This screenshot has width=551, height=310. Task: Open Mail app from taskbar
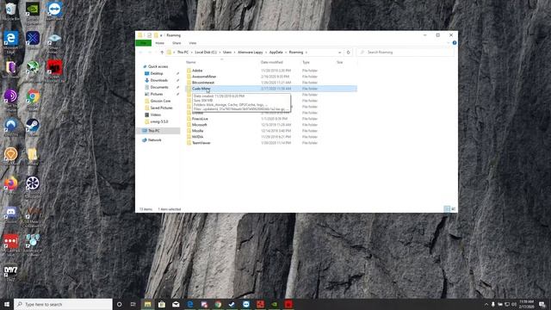(x=176, y=304)
